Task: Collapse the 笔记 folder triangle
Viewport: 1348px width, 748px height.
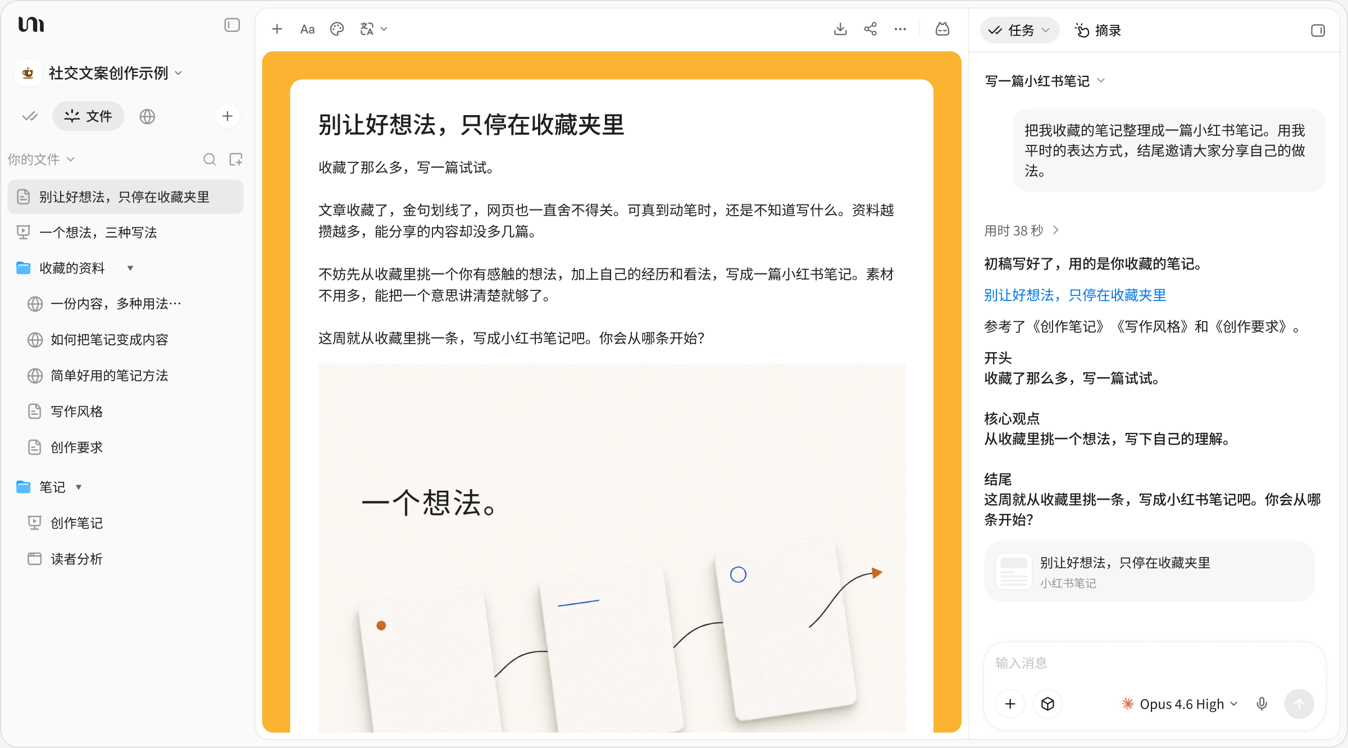Action: click(x=79, y=487)
